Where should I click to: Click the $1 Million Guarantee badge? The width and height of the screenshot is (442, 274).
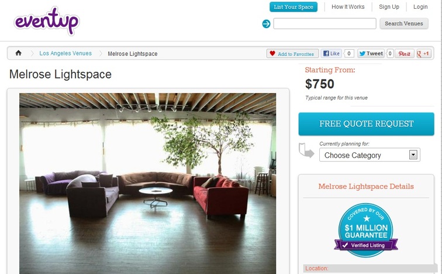click(366, 230)
